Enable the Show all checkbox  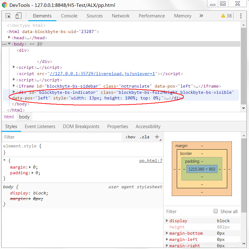click(216, 211)
